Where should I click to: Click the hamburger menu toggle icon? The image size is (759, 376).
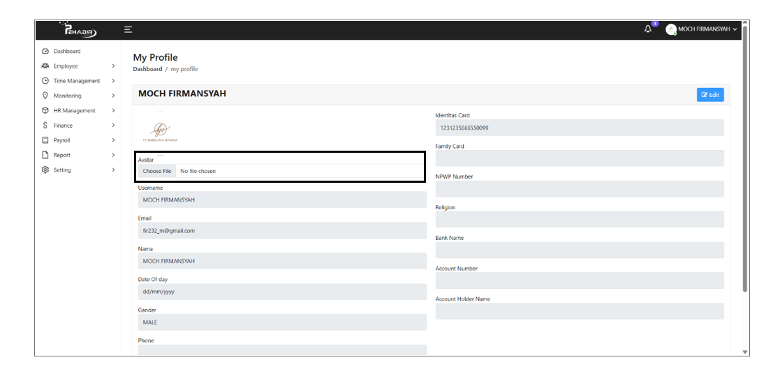(128, 30)
